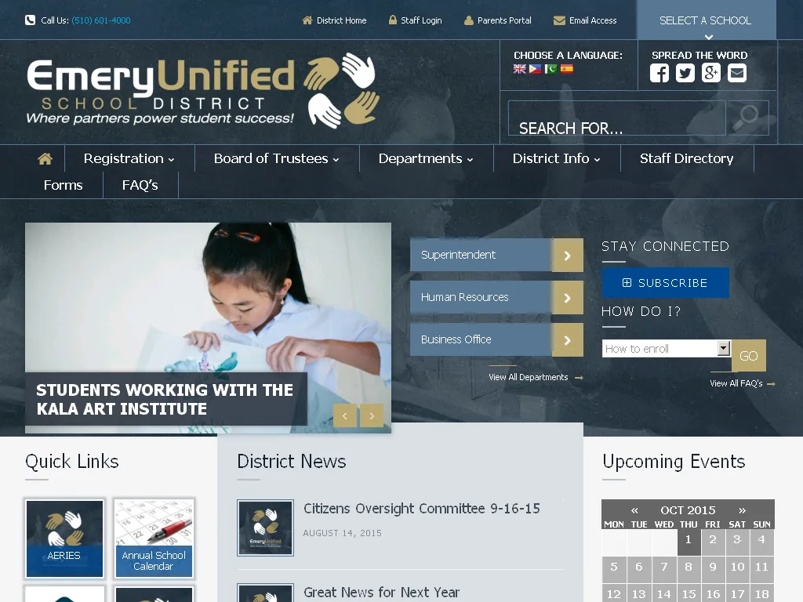Click the search magnifier icon

(747, 118)
